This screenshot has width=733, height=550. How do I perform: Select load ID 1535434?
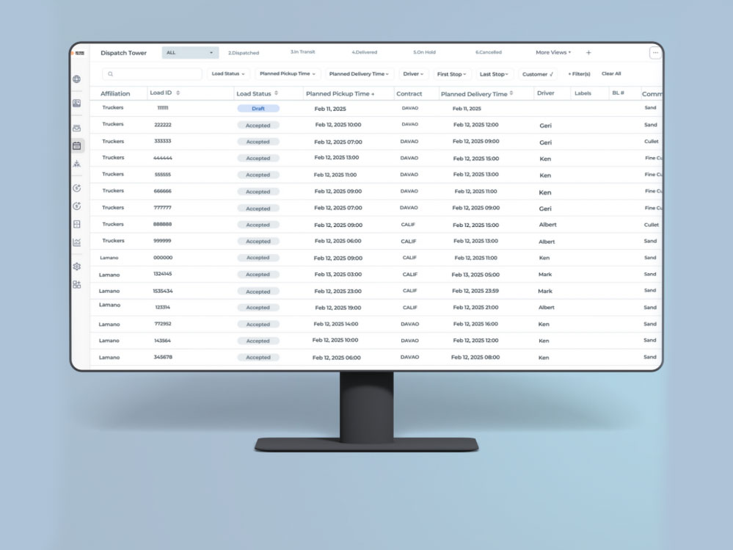[x=163, y=291]
